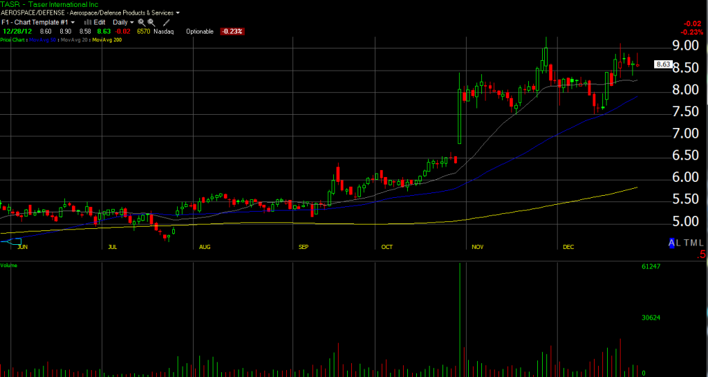Click the 30624 volume axis label
This screenshot has height=377, width=708.
click(651, 318)
